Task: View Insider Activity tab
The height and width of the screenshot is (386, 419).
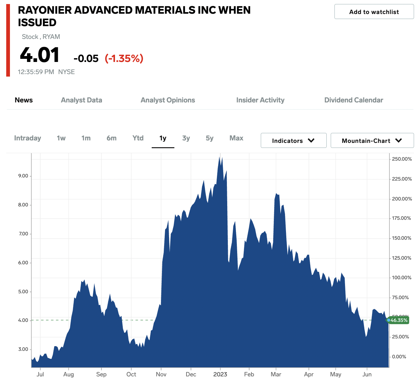Action: tap(260, 100)
